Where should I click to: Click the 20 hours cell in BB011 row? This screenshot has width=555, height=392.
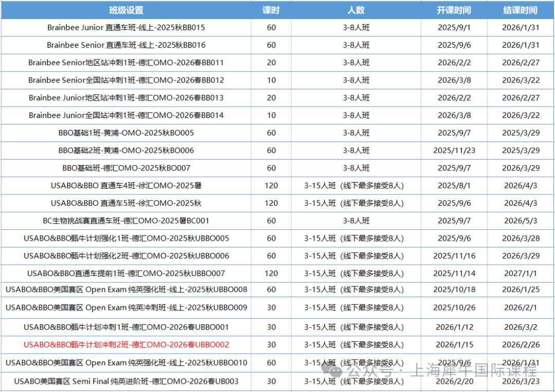(271, 63)
